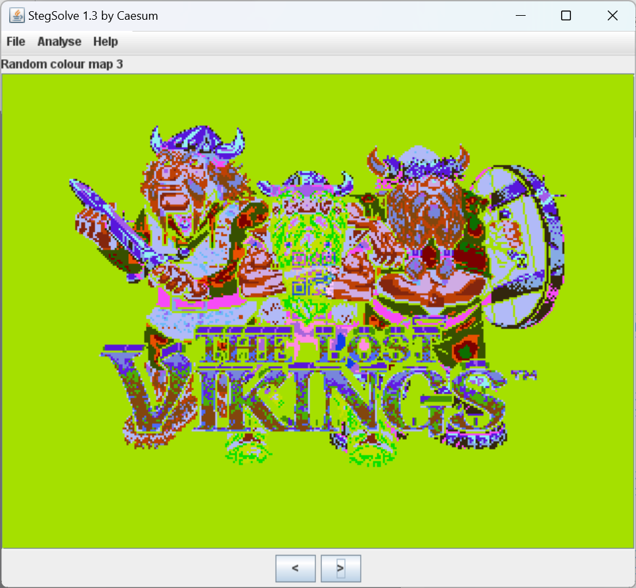This screenshot has height=588, width=636.
Task: Open the Help menu
Action: [105, 41]
